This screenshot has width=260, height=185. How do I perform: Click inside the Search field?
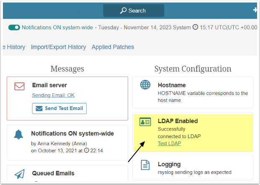(x=134, y=10)
